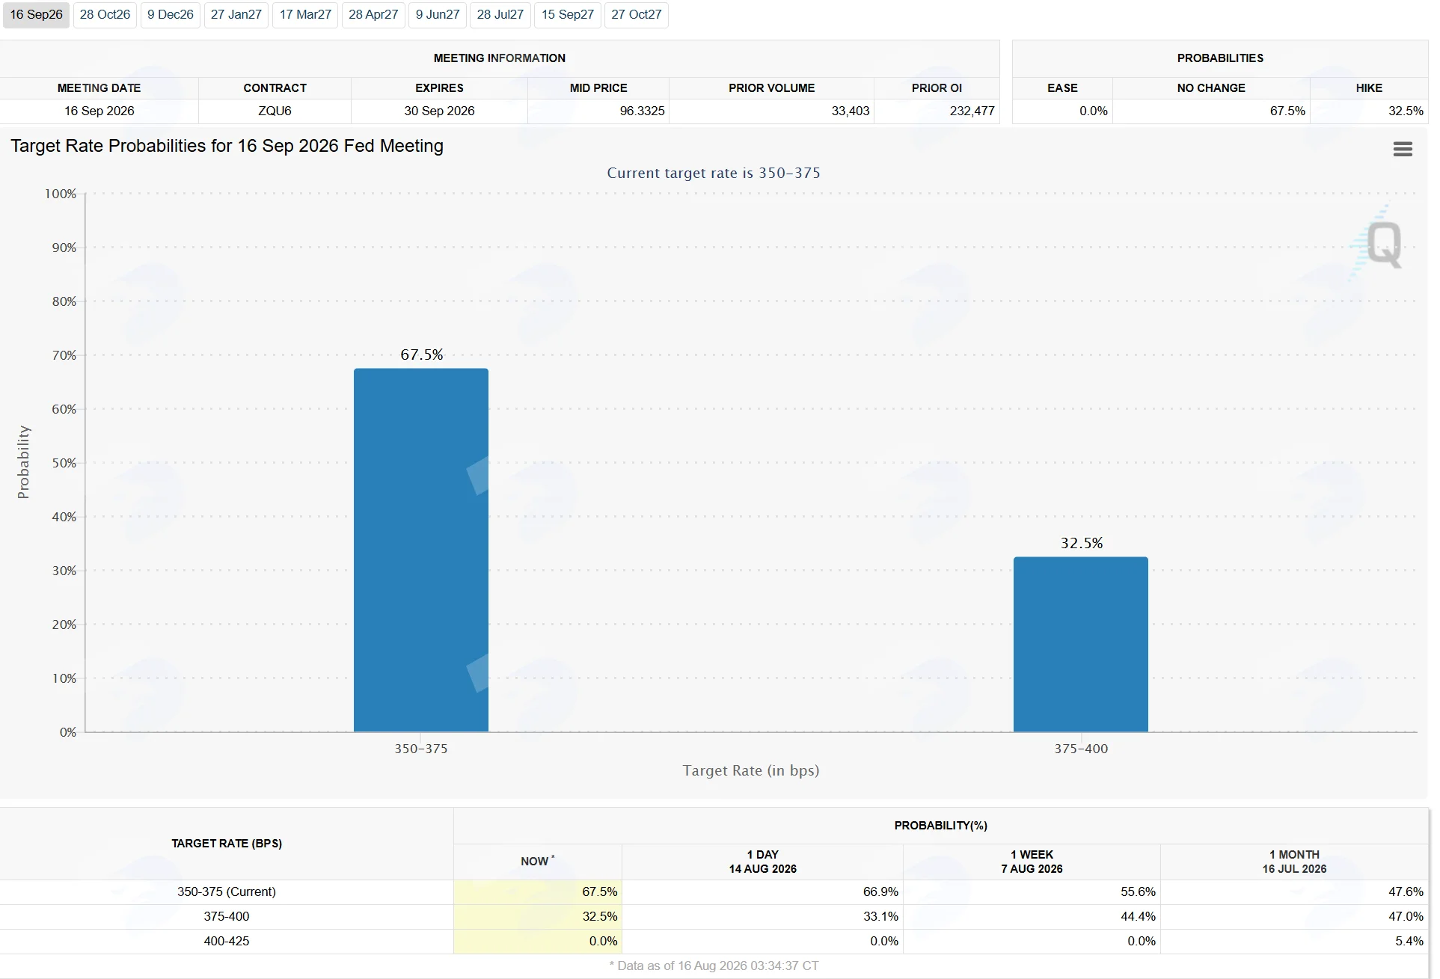Click the 375-400 blue probability bar

pos(1081,644)
